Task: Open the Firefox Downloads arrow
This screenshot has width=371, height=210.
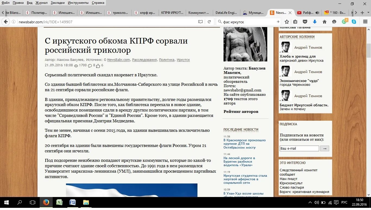Action: (315, 21)
